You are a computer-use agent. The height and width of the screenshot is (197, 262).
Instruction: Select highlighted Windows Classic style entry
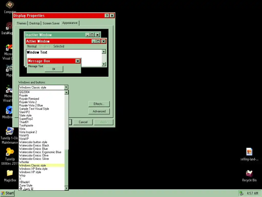42,165
